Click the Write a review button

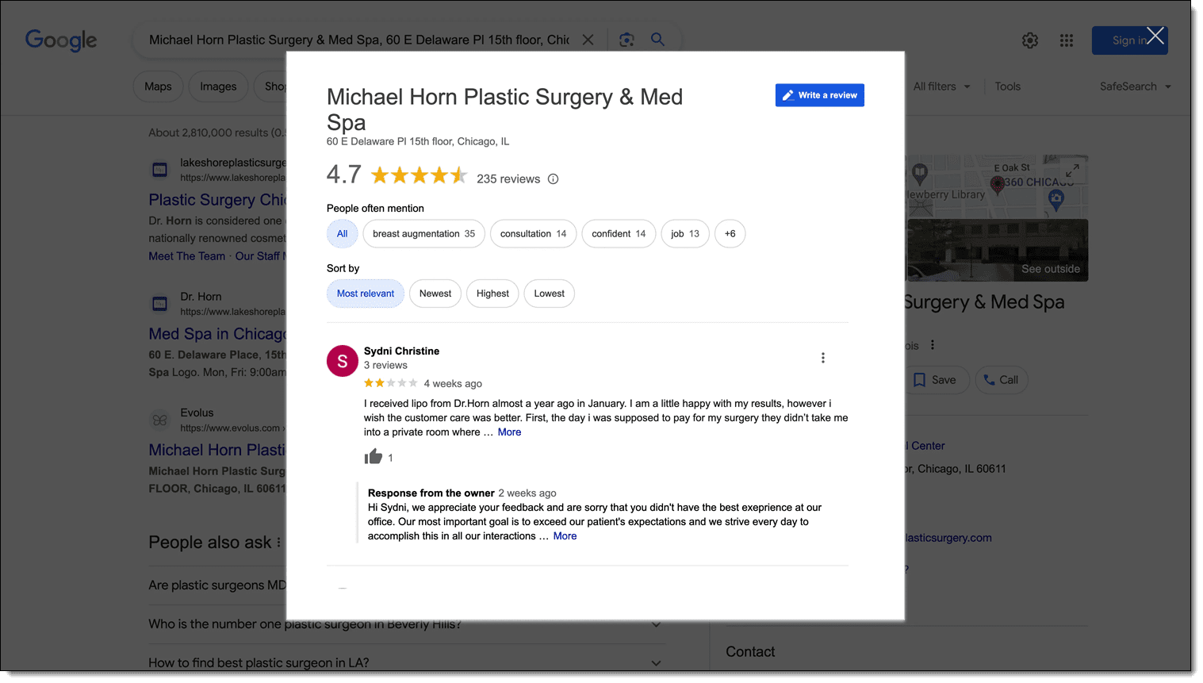(x=819, y=94)
